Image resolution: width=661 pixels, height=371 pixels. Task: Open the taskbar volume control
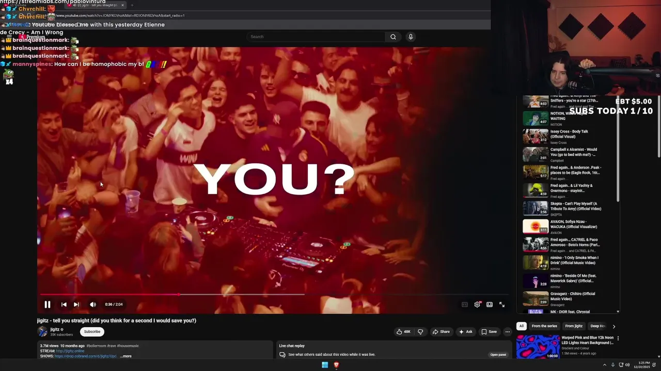[x=627, y=365]
